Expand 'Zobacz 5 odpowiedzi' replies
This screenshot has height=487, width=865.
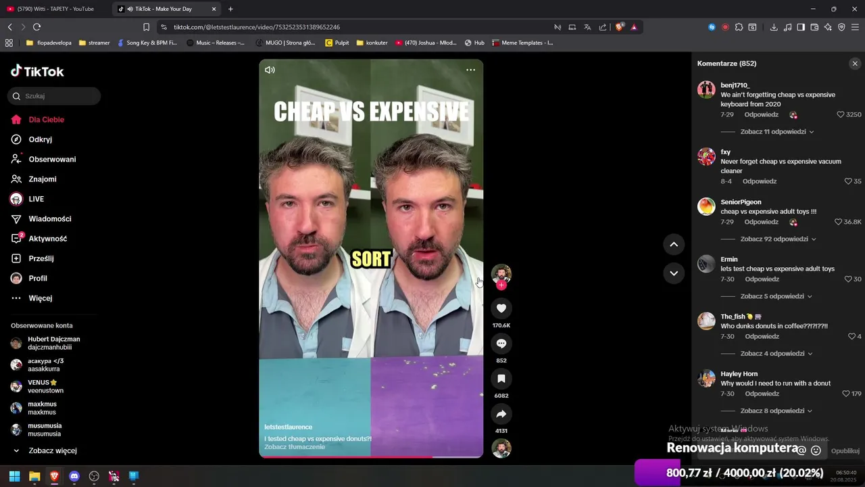776,296
